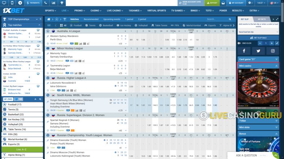Click the phone callback icon
The width and height of the screenshot is (284, 159).
(x=45, y=3)
